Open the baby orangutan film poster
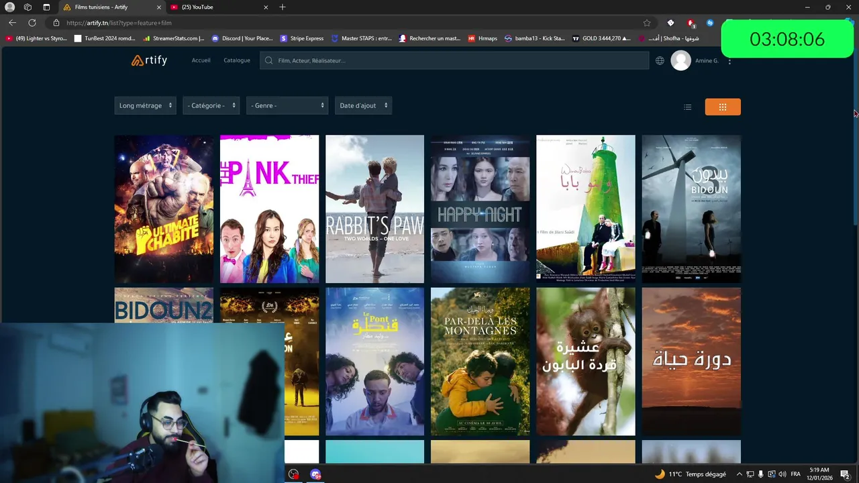Viewport: 859px width, 483px height. (585, 362)
